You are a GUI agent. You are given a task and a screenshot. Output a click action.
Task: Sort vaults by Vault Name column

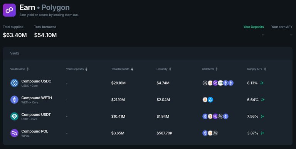19,69
